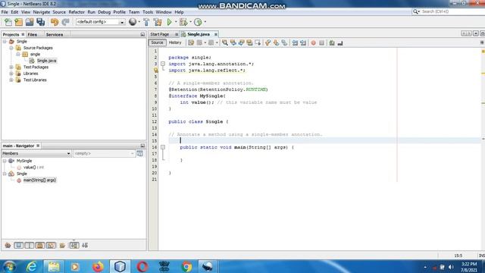Click the import hint lightbulb on line 4
Viewport: 485px width, 273px height.
[x=156, y=71]
